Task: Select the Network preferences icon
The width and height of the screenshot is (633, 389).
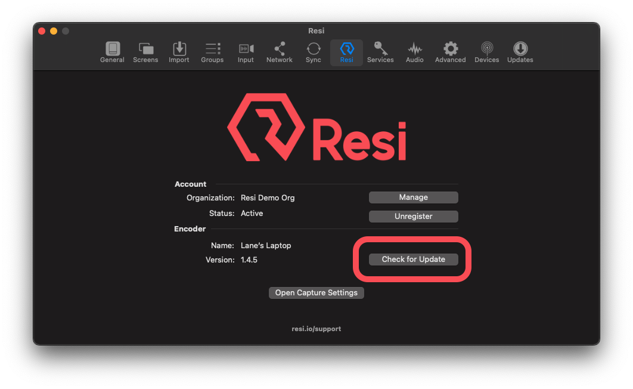Action: [279, 52]
